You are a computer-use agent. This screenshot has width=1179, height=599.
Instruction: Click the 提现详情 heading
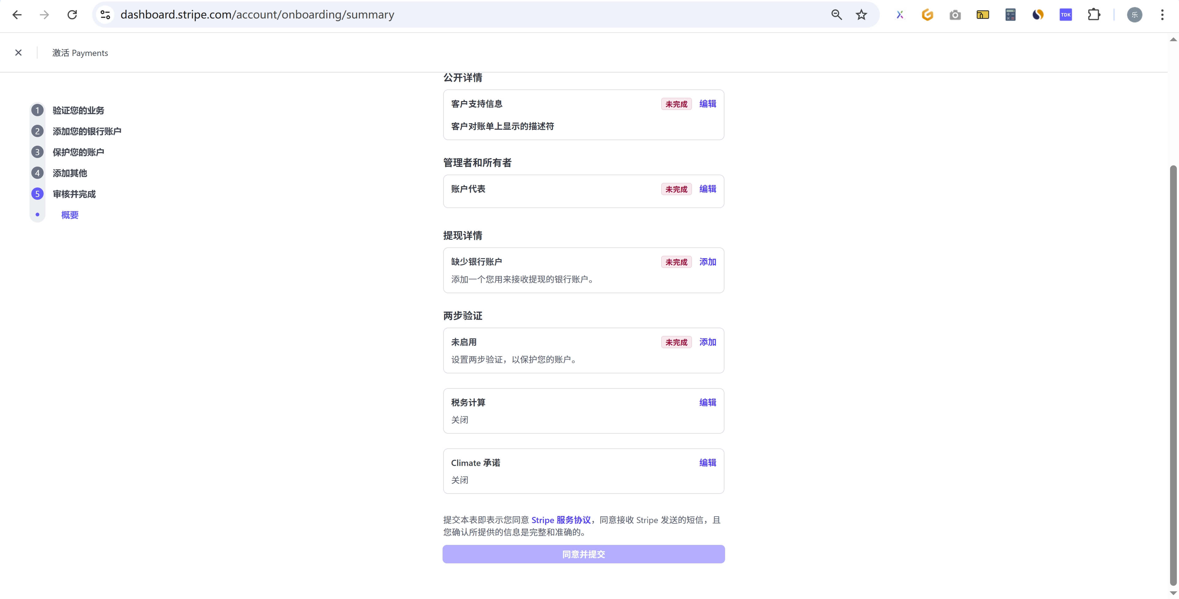[x=463, y=236]
